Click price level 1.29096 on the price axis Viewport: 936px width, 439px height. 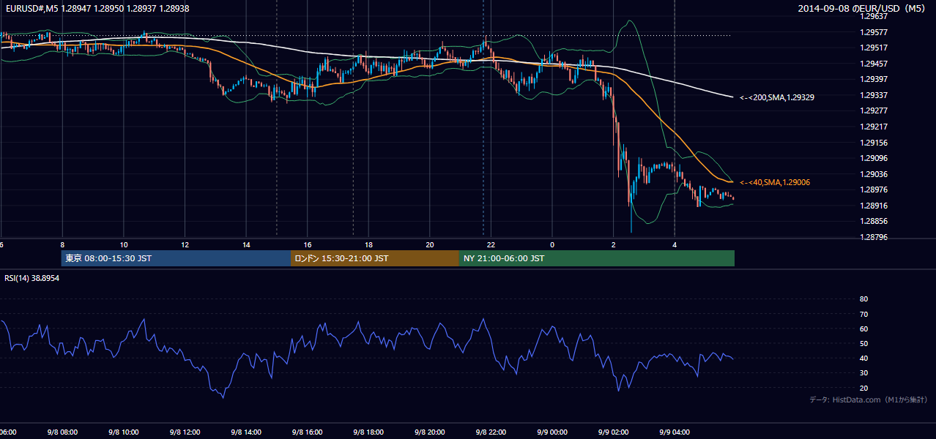pos(873,158)
